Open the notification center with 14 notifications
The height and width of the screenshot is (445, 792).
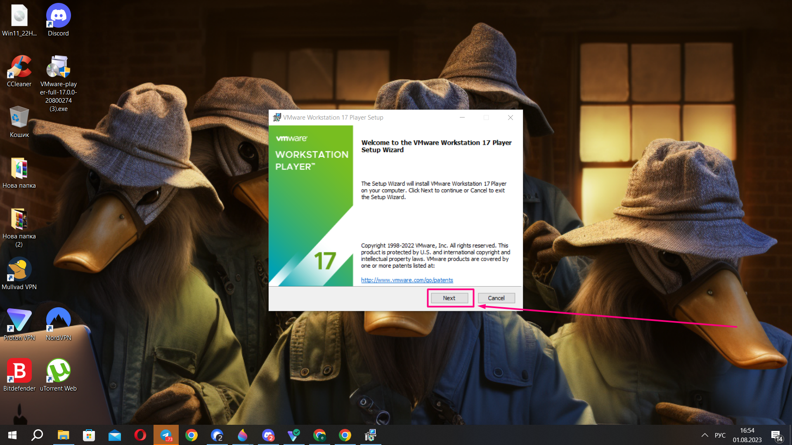tap(776, 436)
